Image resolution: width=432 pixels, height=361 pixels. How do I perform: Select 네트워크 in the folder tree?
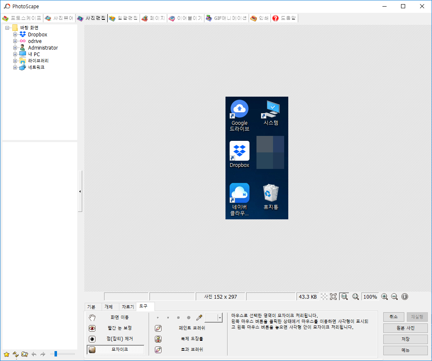[x=36, y=67]
